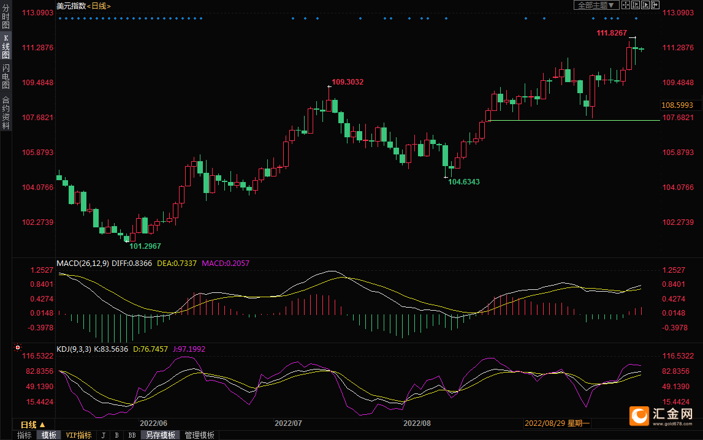Image resolution: width=703 pixels, height=440 pixels.
Task: Toggle the BB indicator button
Action: 131,435
